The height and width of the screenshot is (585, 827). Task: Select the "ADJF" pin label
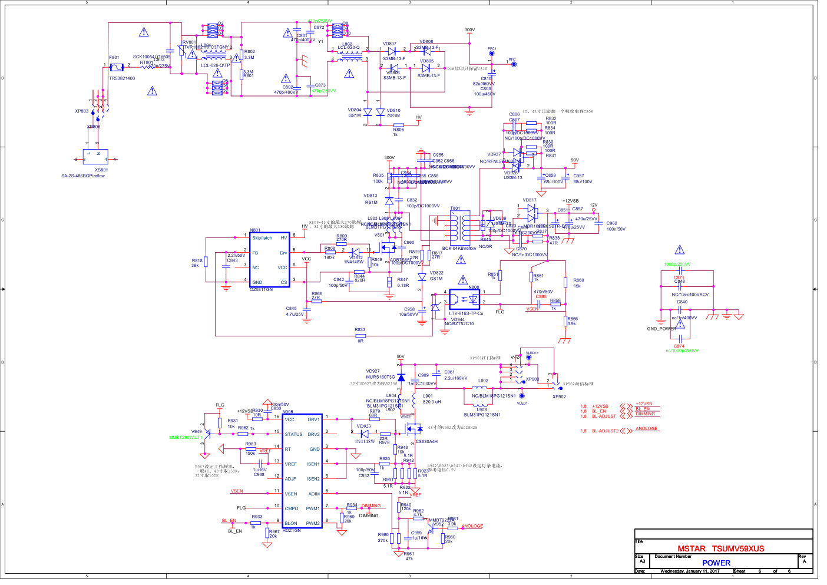290,479
